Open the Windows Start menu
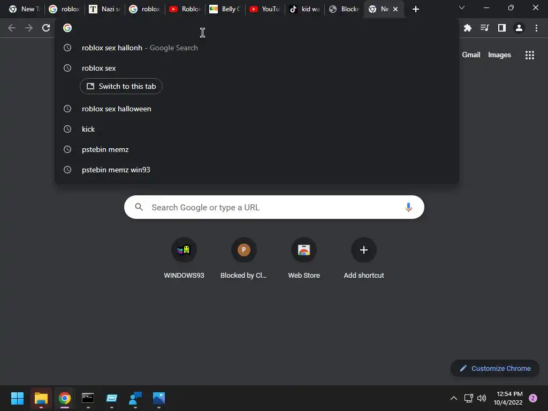The height and width of the screenshot is (411, 548). click(17, 398)
